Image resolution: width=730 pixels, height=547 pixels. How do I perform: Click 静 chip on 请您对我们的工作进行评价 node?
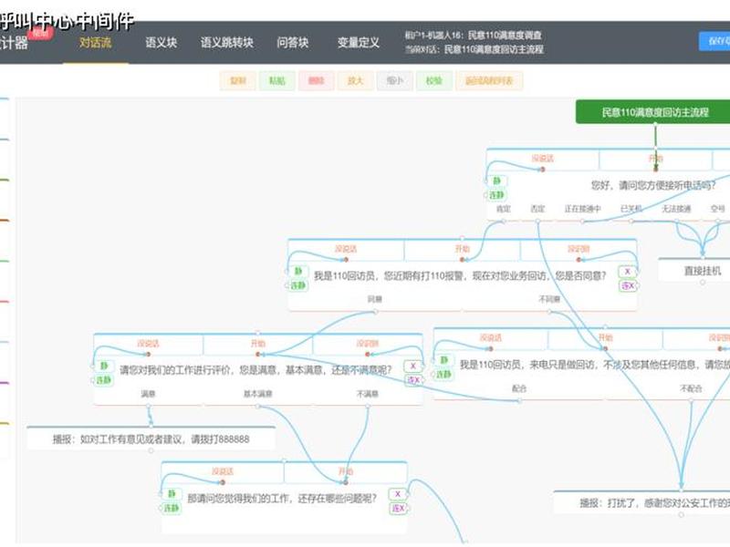(x=103, y=366)
